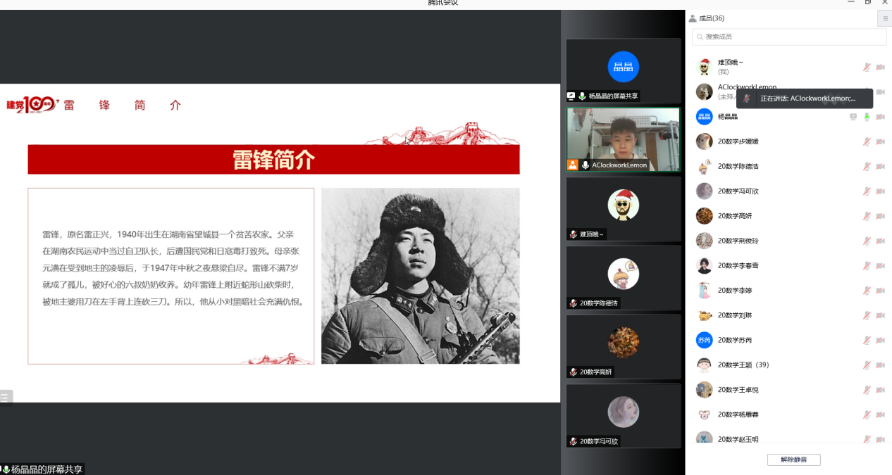The height and width of the screenshot is (475, 892).
Task: Toggle the muted microphone for 难顶哦~ (我)
Action: coord(867,67)
